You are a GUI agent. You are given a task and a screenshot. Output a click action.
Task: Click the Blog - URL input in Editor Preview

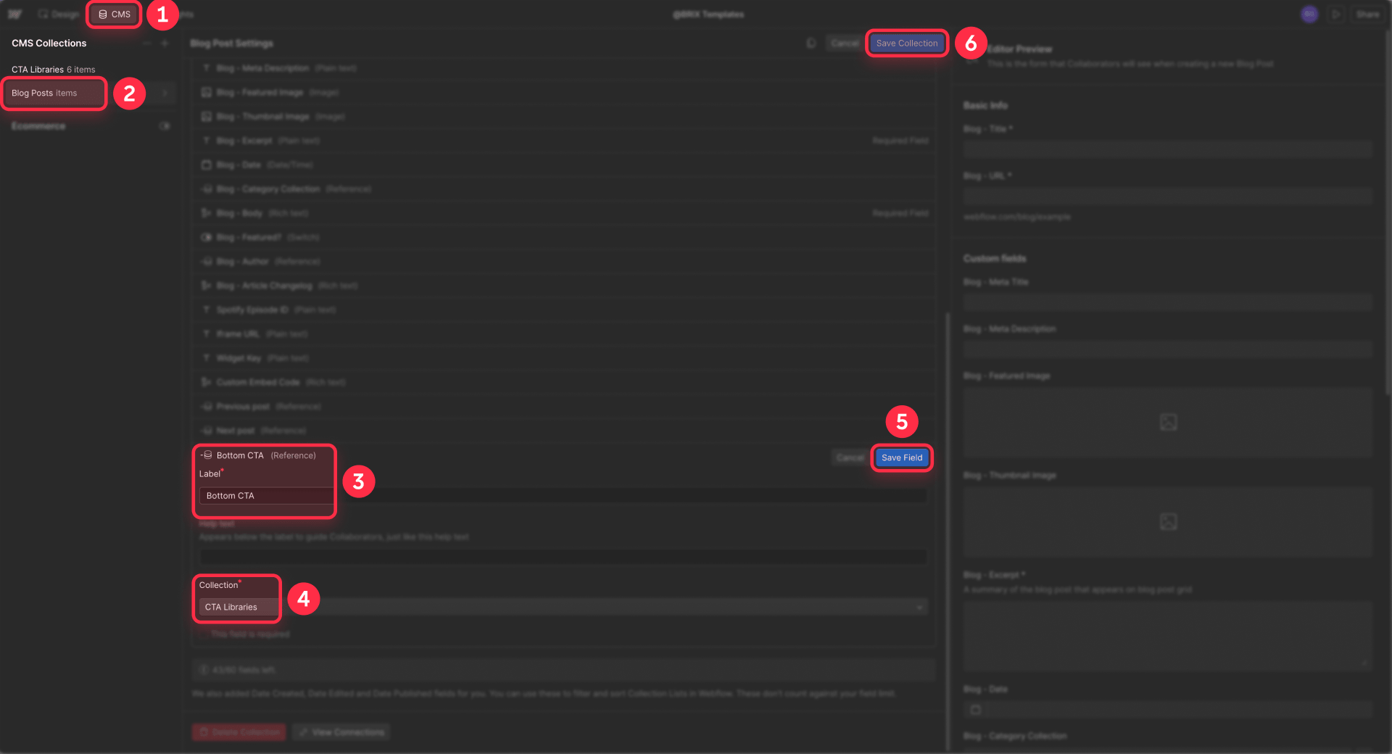coord(1167,196)
